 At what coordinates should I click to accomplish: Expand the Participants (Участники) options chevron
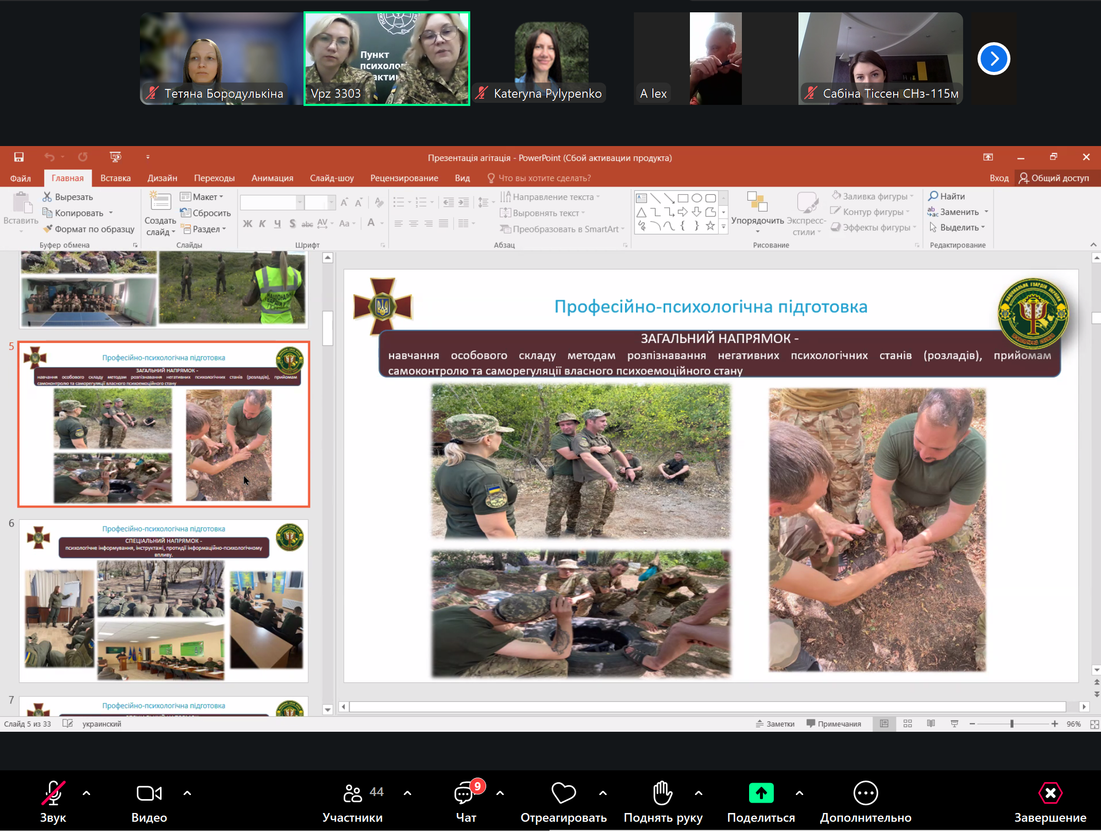click(x=407, y=793)
